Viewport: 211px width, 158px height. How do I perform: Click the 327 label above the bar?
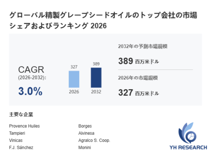tap(74, 67)
